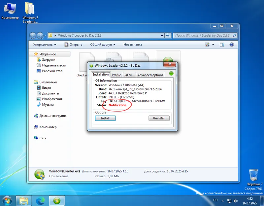Expand the Упорядочить dropdown menu
Screen dimensions: 264x206
point(45,44)
